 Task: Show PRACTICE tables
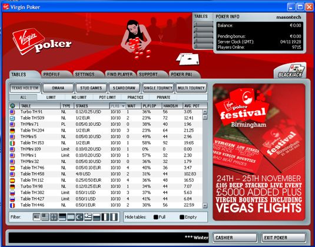[x=135, y=97]
